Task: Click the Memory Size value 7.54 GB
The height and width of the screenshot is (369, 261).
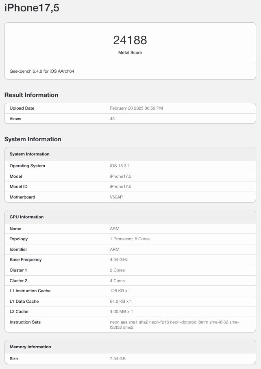Action: coord(118,358)
